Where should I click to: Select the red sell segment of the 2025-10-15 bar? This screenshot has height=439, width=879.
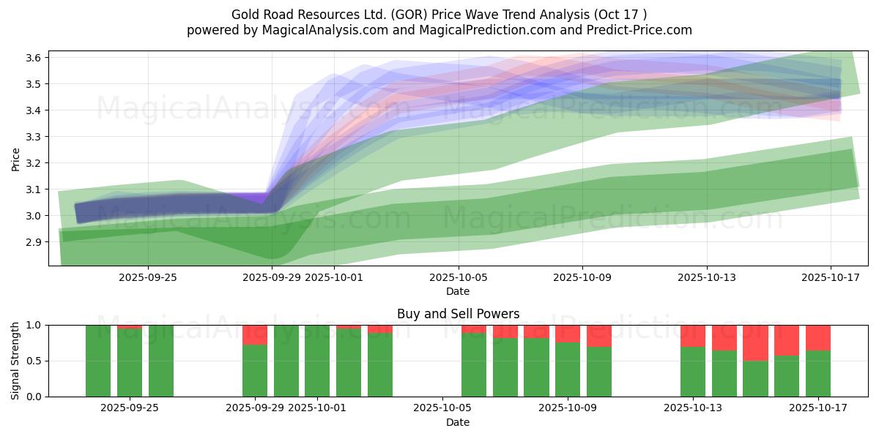coord(755,343)
